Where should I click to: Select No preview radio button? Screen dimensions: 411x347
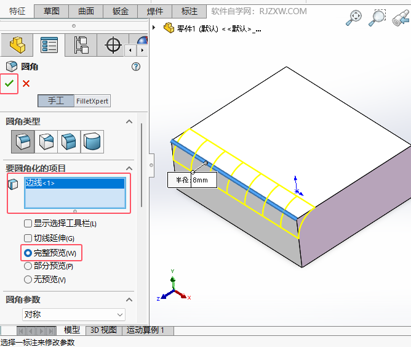28,280
